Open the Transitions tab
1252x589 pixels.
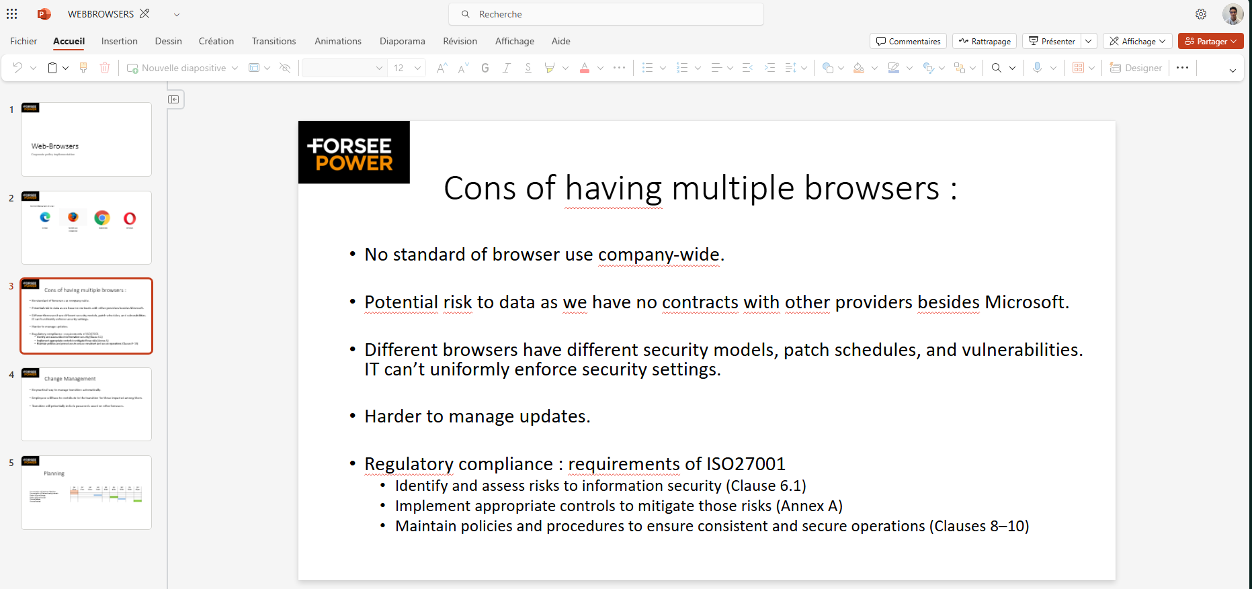274,41
